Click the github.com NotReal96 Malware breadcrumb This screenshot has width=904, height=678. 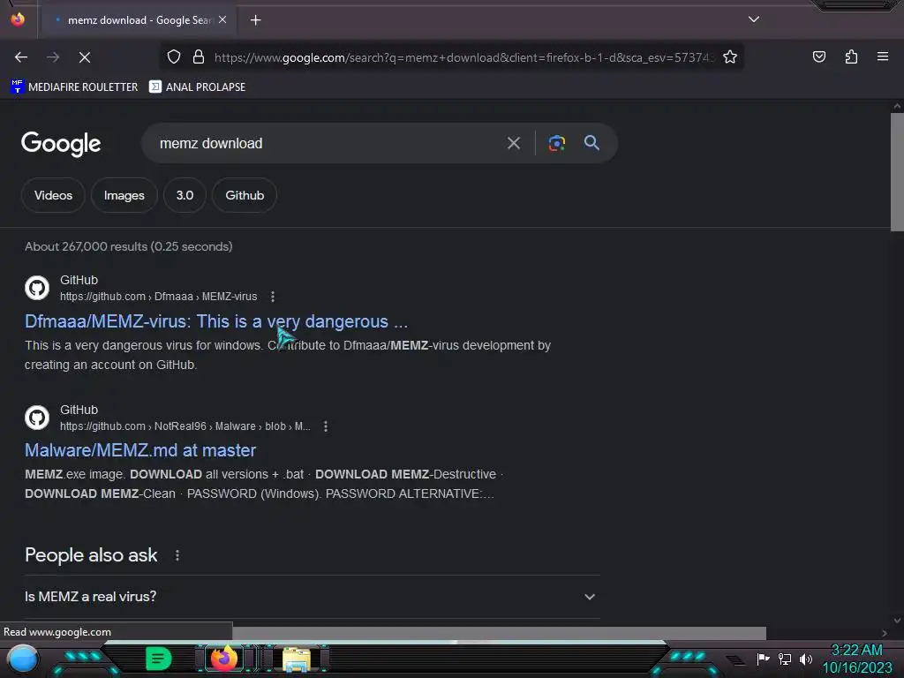click(x=185, y=426)
